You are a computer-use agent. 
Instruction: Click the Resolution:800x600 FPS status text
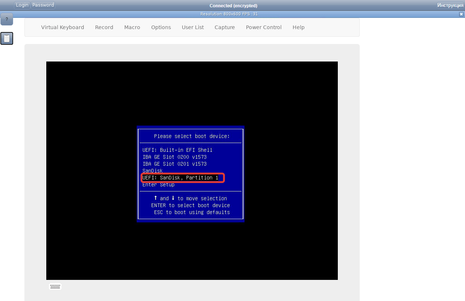coord(229,14)
